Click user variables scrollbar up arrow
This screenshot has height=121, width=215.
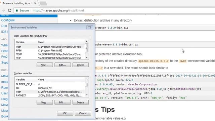[87, 41]
